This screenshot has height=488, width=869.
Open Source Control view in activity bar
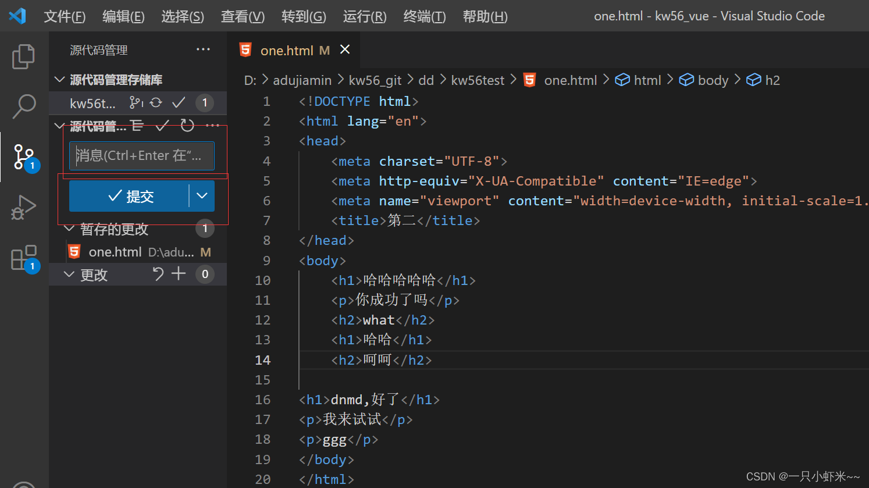click(x=24, y=157)
